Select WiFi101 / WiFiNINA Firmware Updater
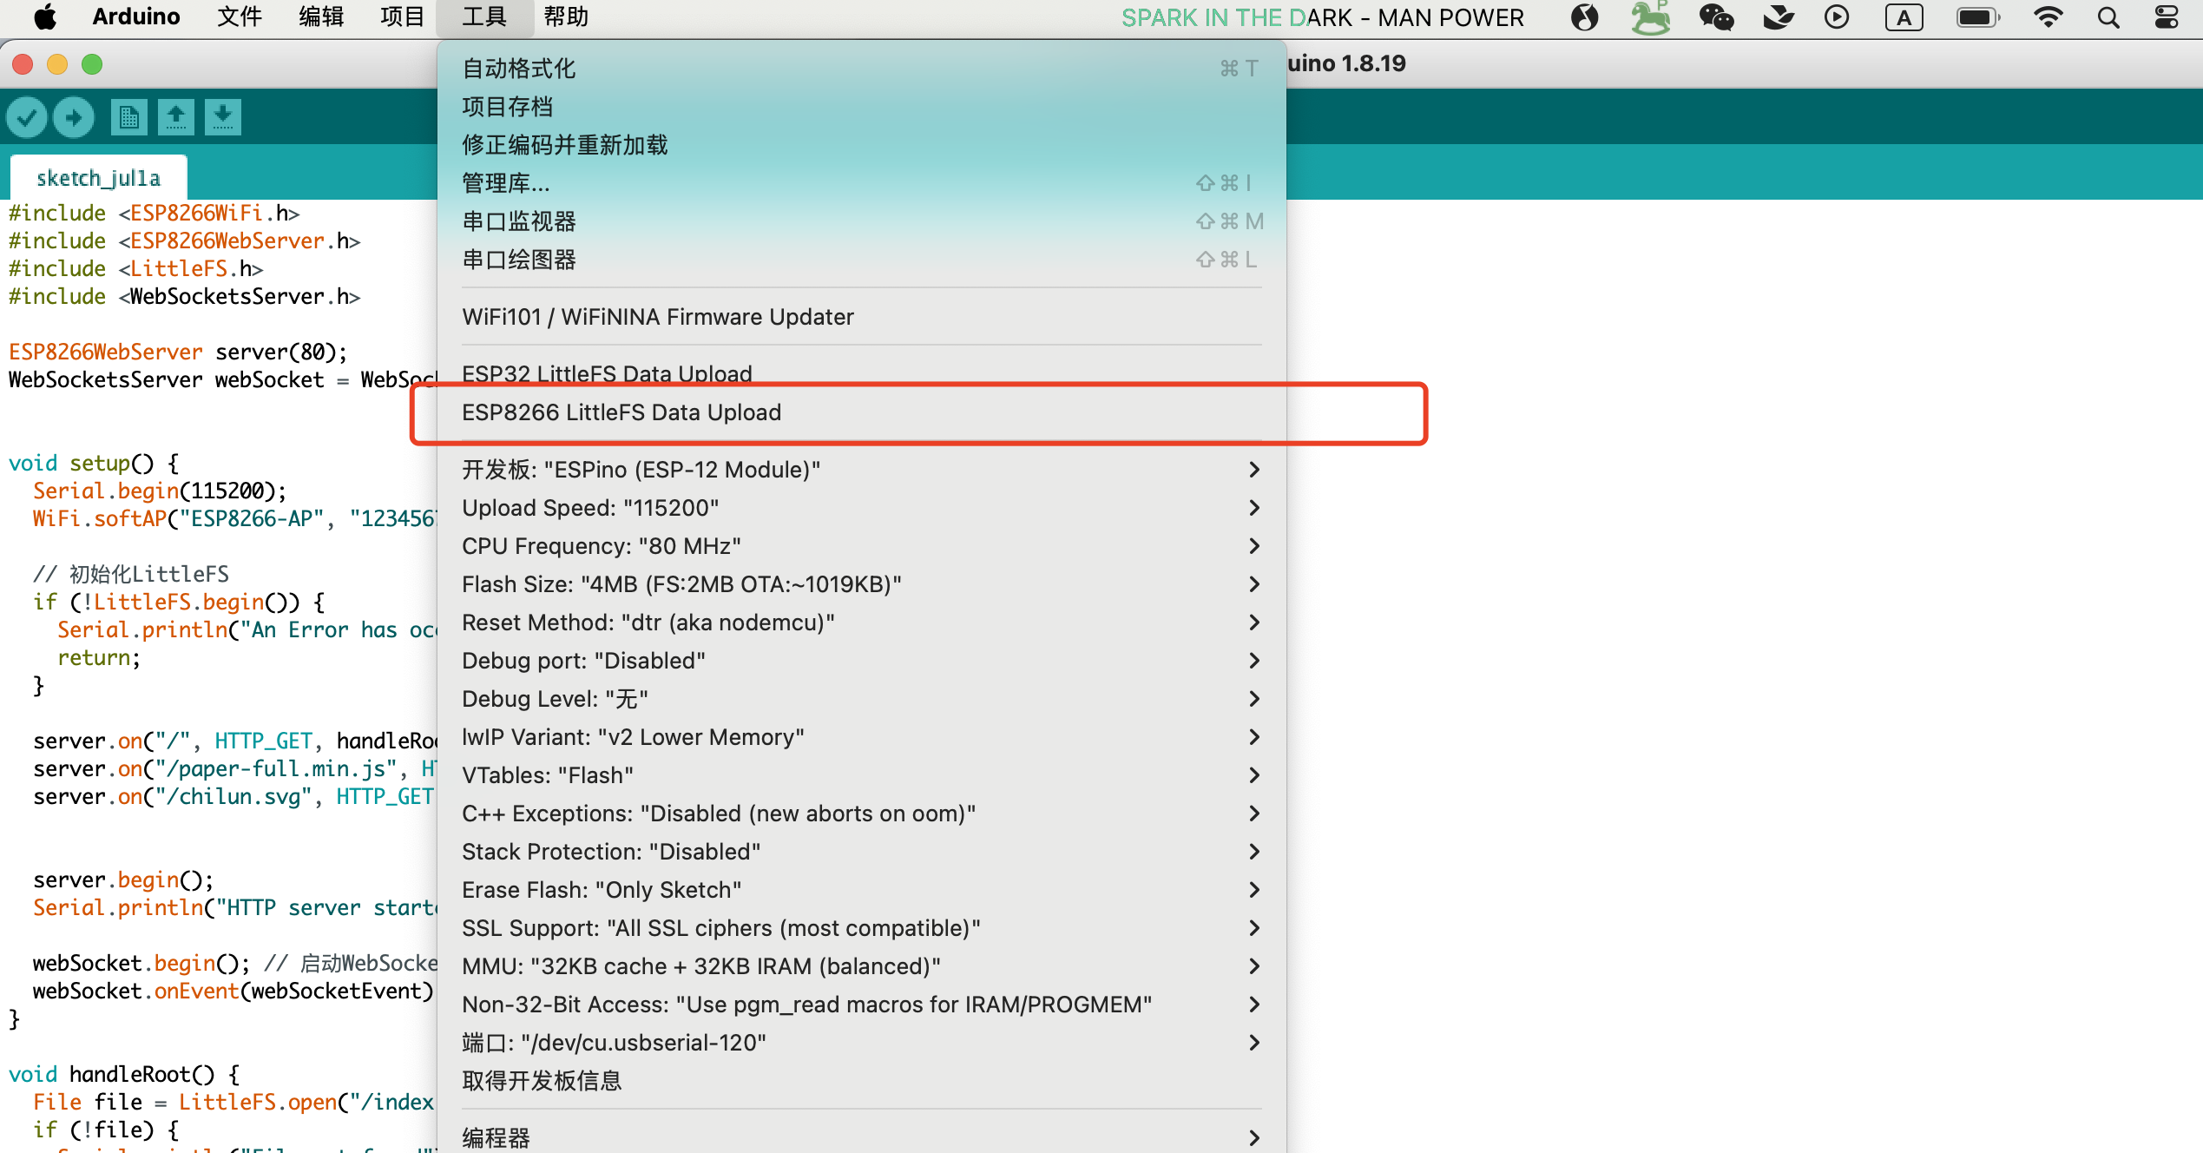The image size is (2203, 1153). (x=861, y=317)
